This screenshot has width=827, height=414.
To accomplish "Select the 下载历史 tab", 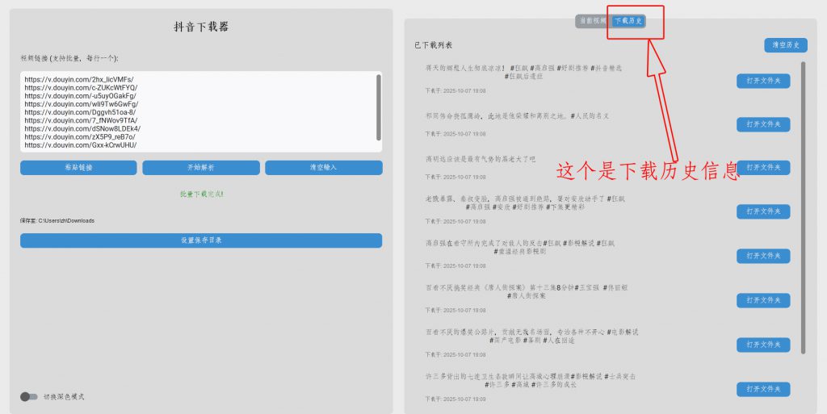I will coord(628,21).
